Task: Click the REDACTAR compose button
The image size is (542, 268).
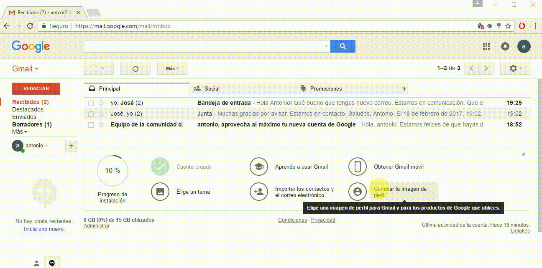Action: (x=36, y=88)
